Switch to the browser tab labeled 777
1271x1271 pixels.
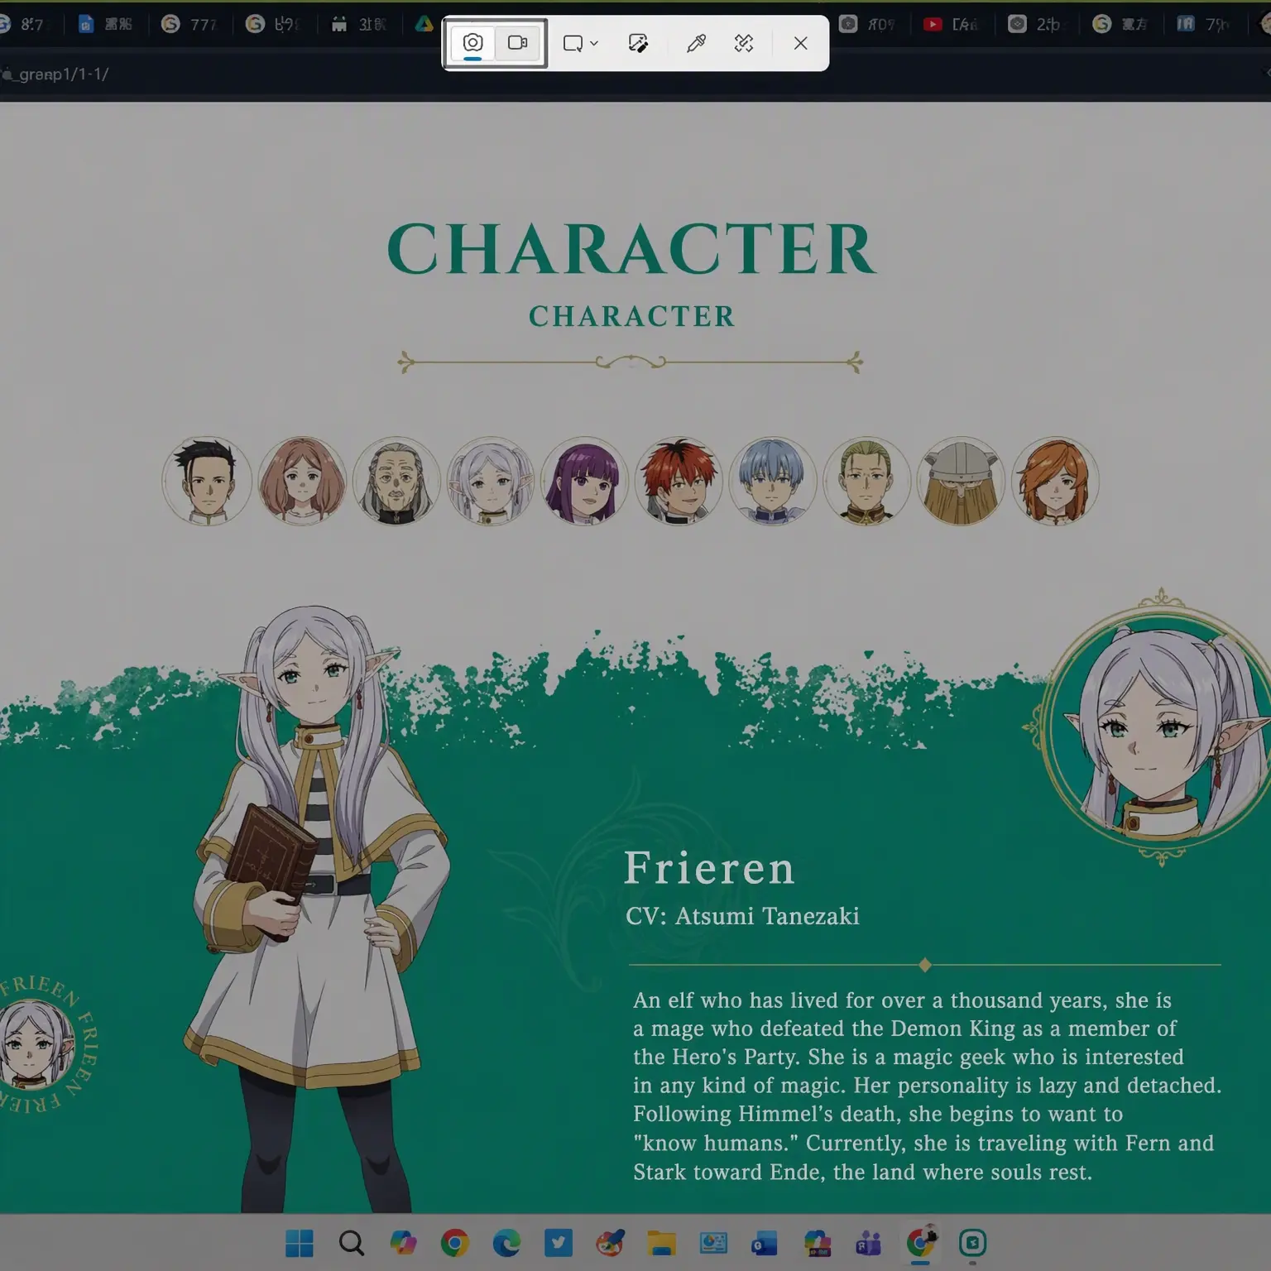pyautogui.click(x=191, y=24)
